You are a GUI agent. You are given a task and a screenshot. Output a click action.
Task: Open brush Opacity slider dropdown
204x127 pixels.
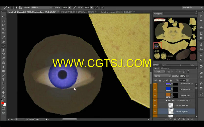pyautogui.click(x=70, y=8)
